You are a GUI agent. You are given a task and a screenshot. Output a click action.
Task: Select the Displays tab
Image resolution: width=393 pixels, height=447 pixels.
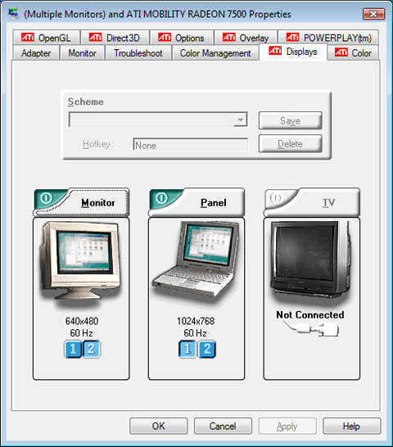[x=293, y=52]
